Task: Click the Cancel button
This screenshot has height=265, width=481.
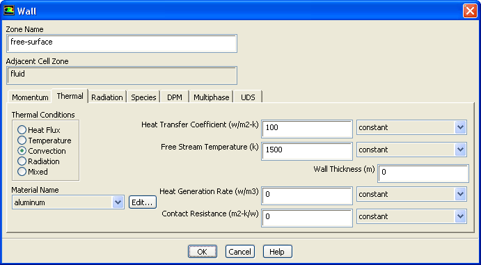Action: [x=240, y=252]
